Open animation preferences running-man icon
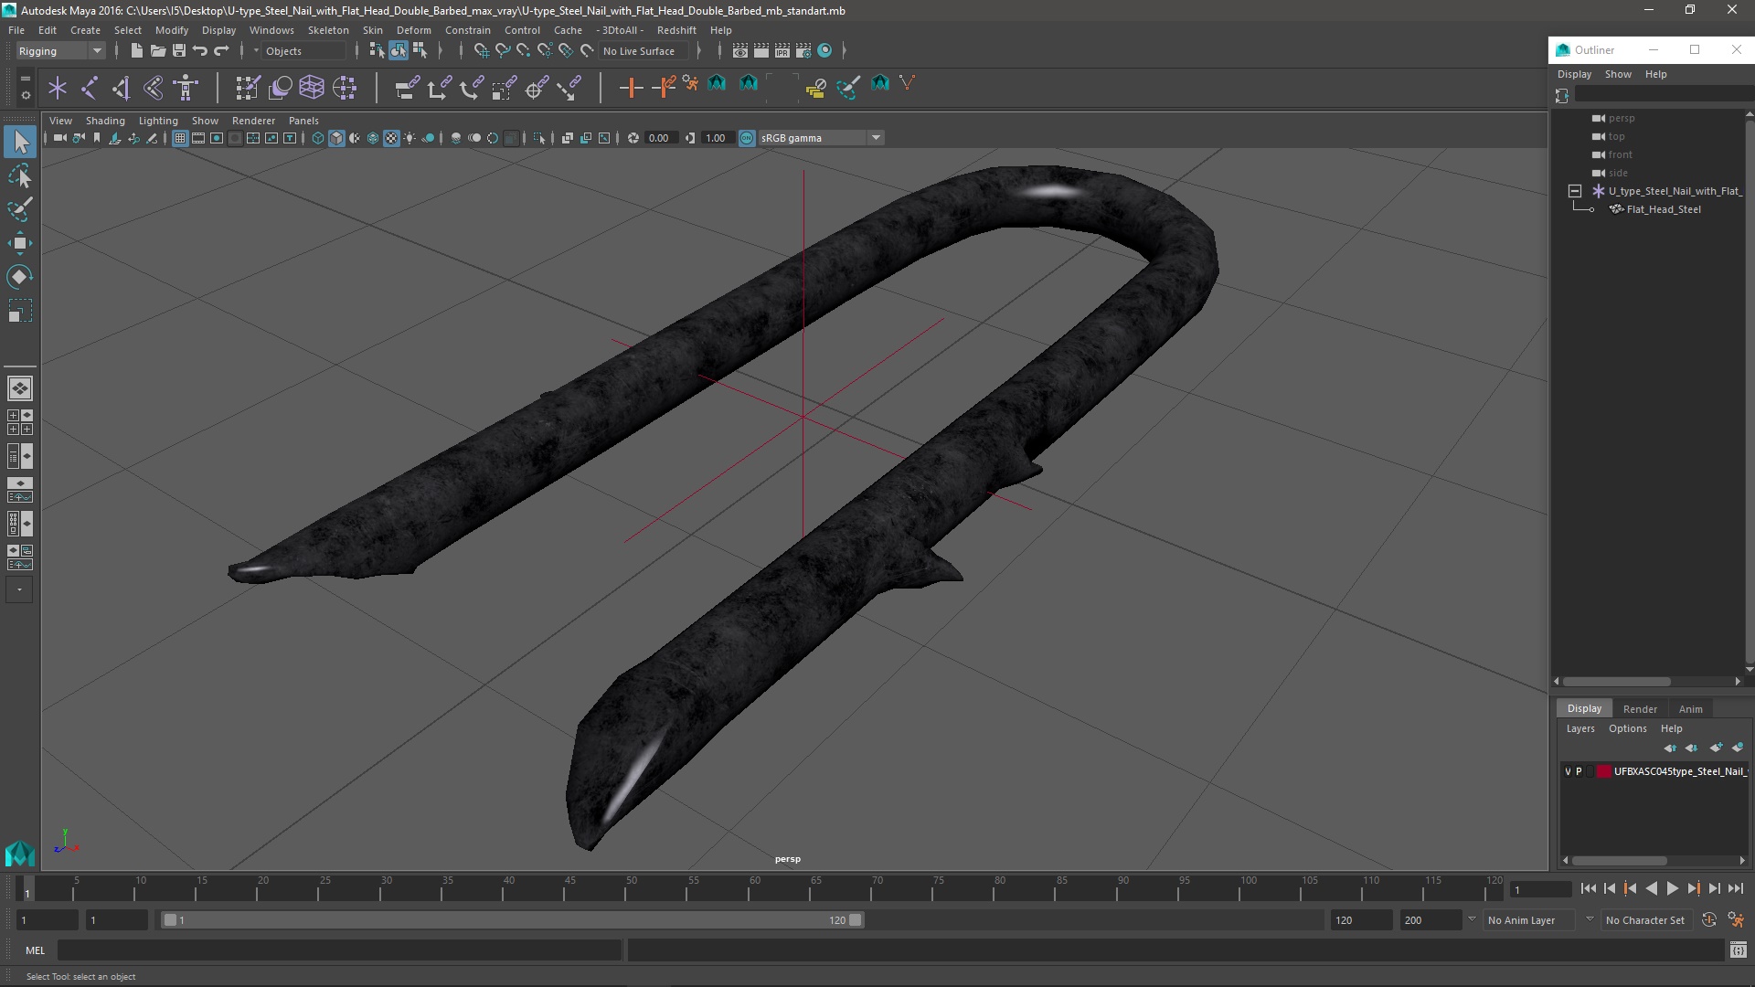 [x=1736, y=920]
